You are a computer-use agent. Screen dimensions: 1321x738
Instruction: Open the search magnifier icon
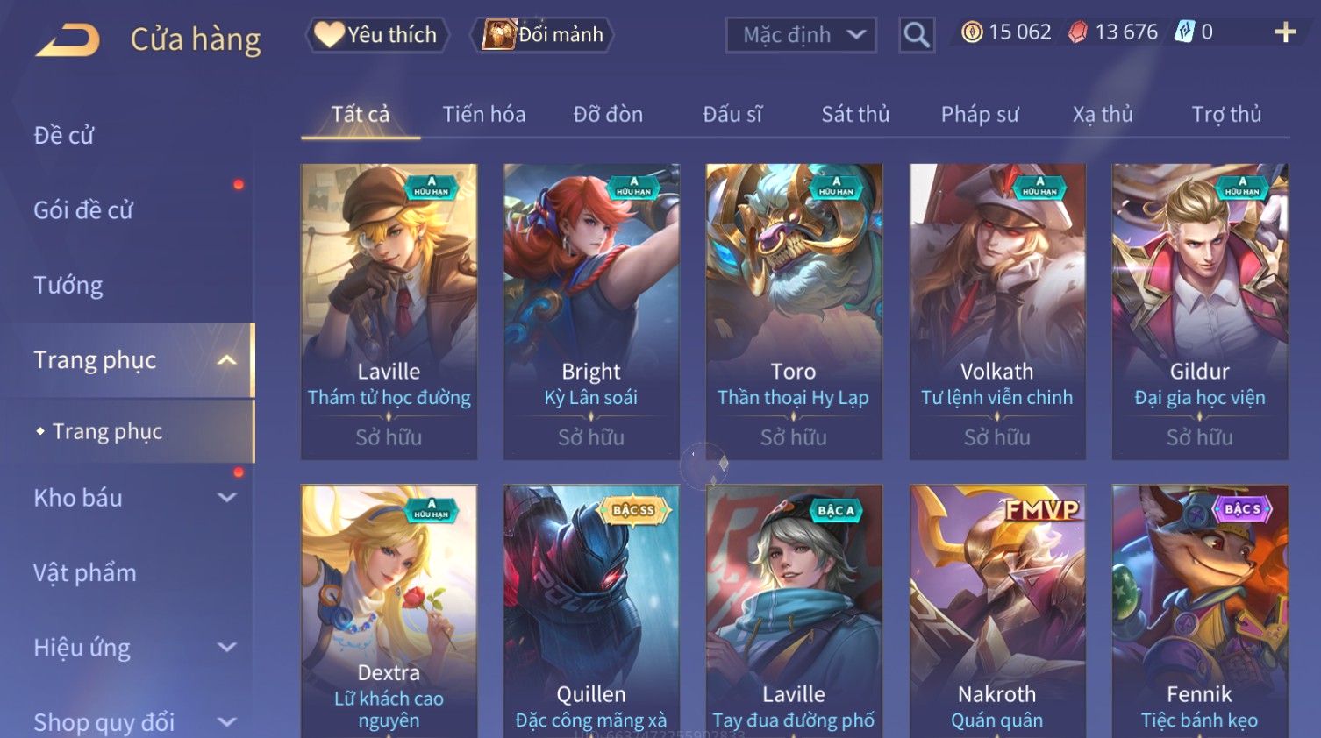(x=917, y=35)
